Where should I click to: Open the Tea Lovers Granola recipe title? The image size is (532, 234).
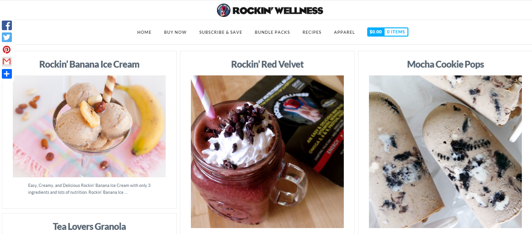89,226
